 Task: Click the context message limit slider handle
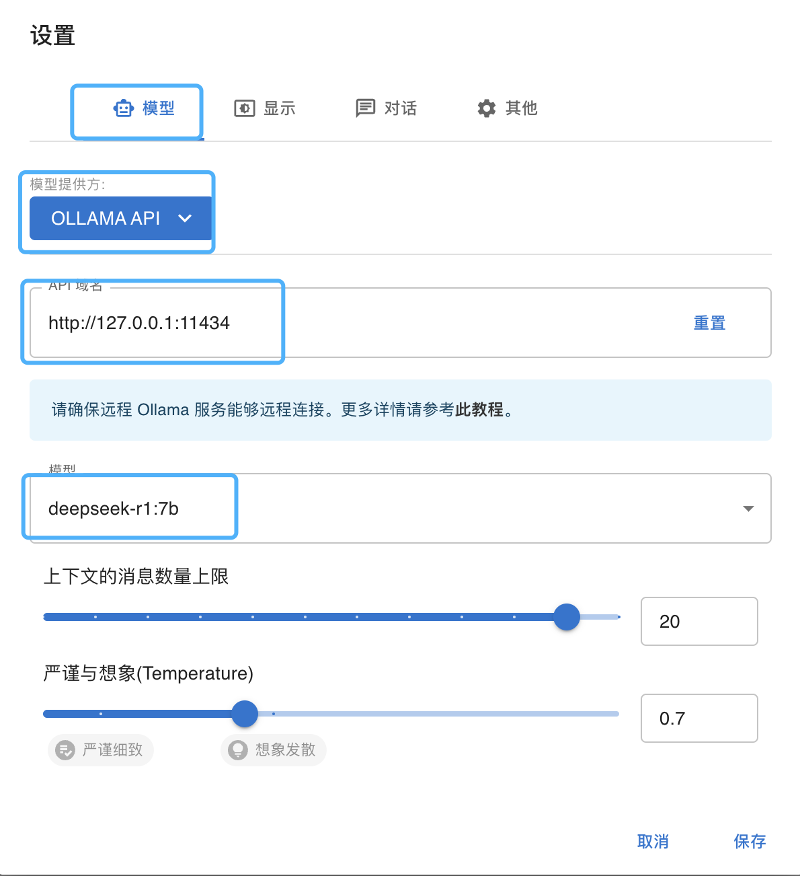pos(567,616)
